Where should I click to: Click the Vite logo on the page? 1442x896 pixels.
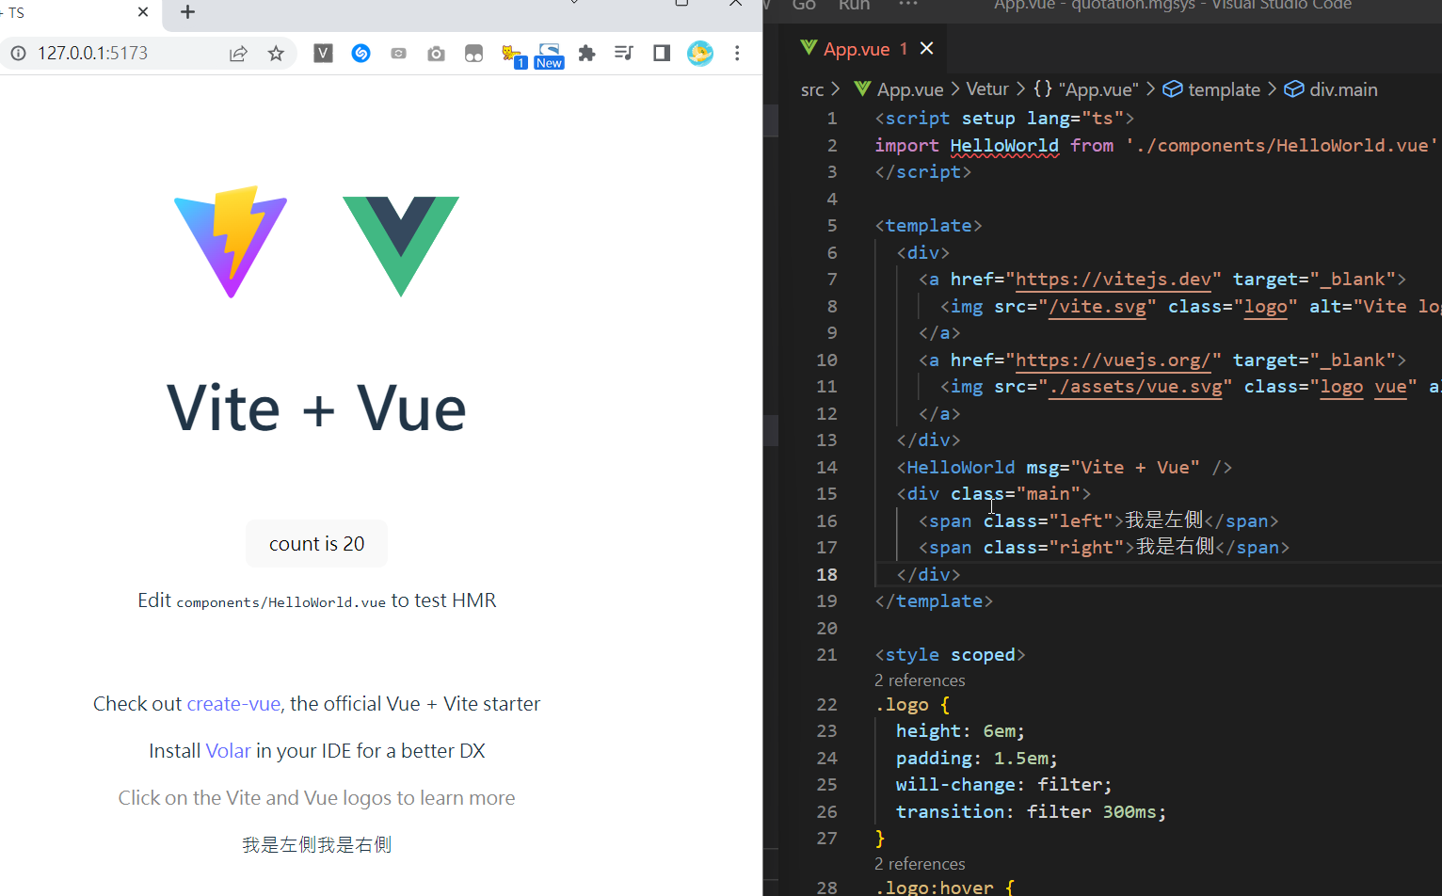[x=231, y=242]
